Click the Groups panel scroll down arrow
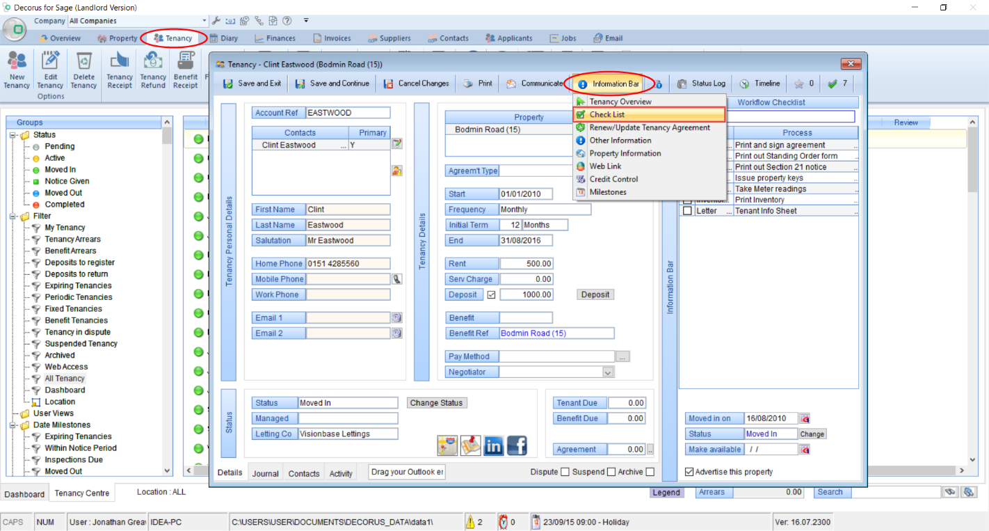Viewport: 989px width, 531px height. [167, 471]
